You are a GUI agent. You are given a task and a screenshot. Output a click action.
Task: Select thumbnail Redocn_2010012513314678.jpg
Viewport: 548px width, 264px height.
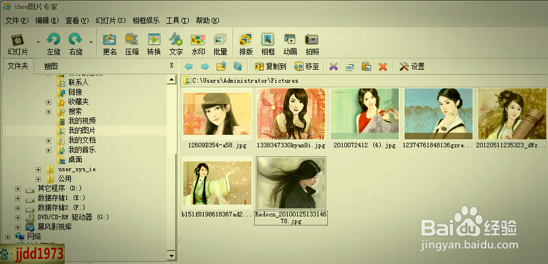tap(291, 191)
